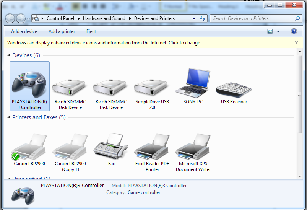Viewport: 307px width, 210px height.
Task: Open the recent pages dropdown arrow
Action: pos(28,19)
